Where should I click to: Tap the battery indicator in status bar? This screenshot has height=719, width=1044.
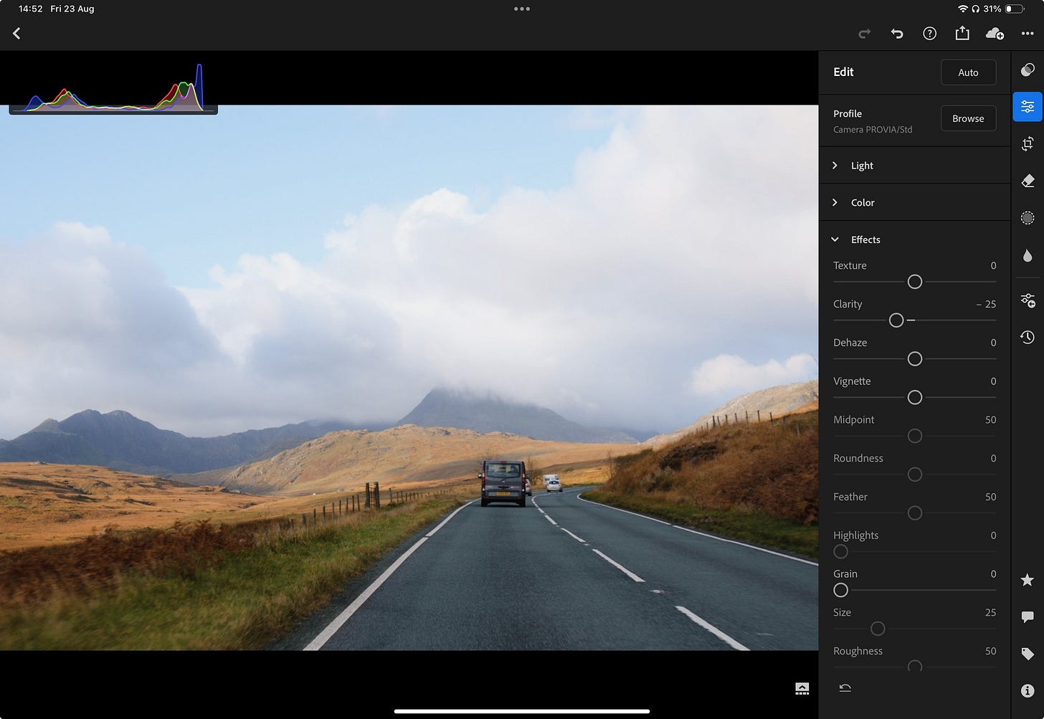1015,9
